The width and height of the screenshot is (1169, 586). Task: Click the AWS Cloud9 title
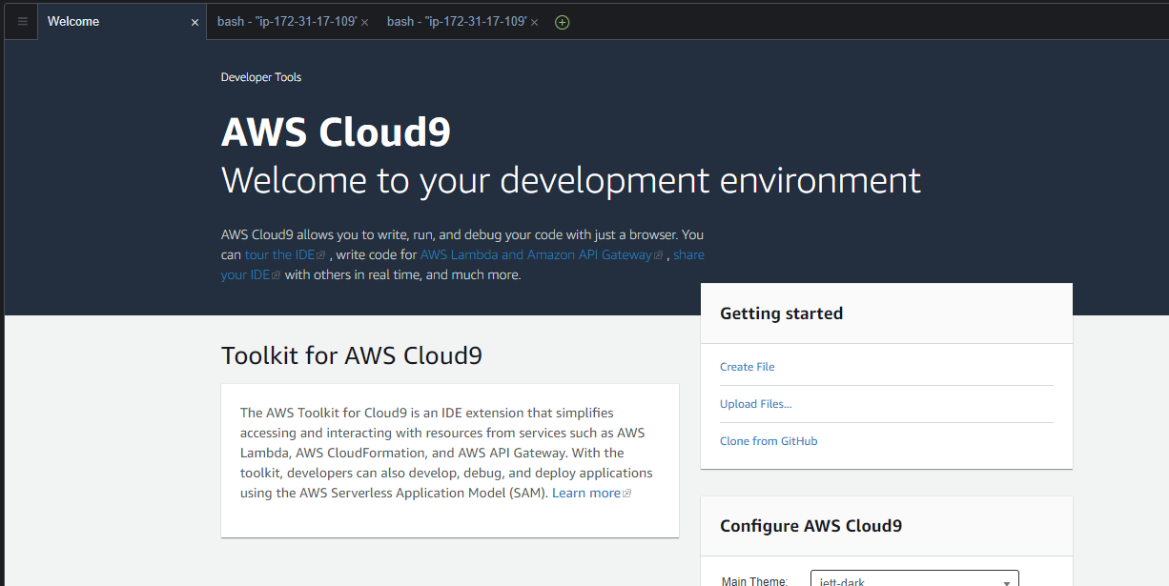[336, 132]
